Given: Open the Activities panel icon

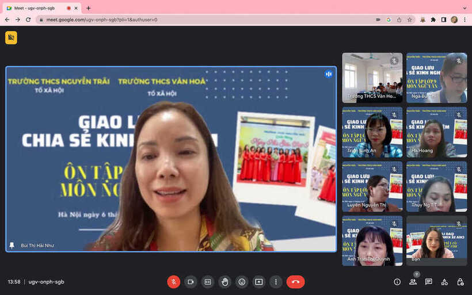Looking at the screenshot, I should [x=444, y=282].
